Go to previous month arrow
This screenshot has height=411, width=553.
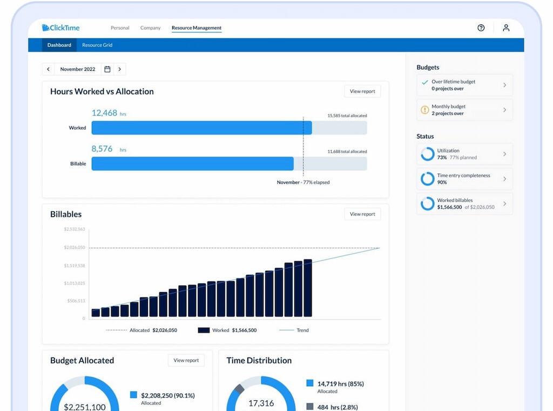[x=48, y=69]
